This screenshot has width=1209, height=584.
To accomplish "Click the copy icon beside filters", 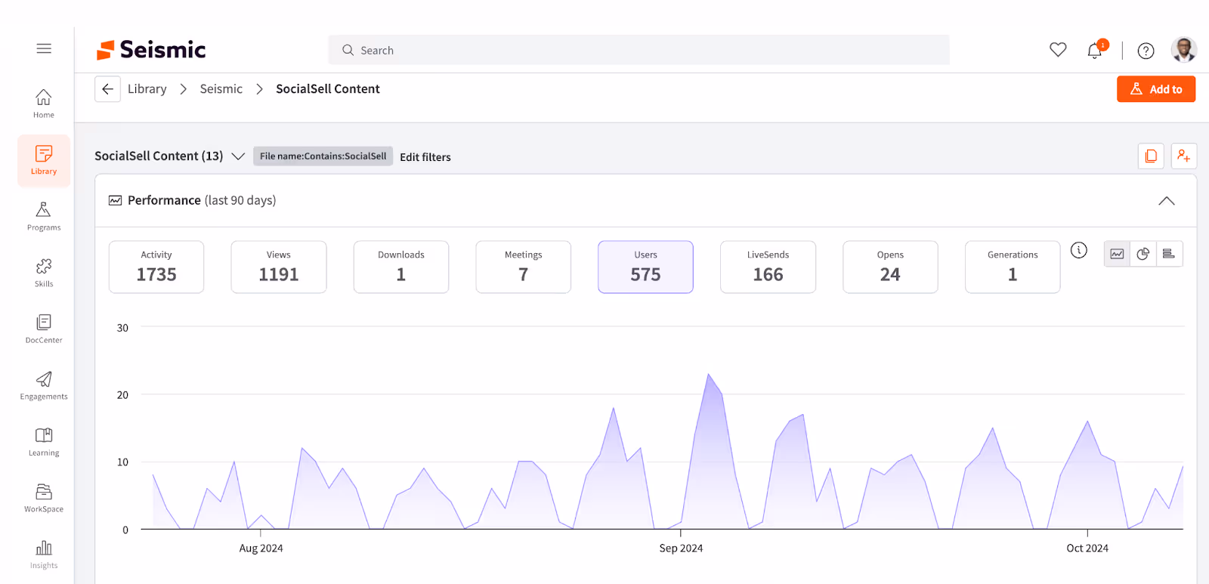I will (x=1151, y=156).
